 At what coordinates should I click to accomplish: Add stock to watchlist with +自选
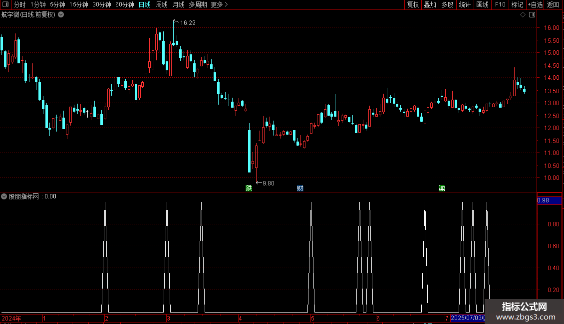[x=535, y=4]
